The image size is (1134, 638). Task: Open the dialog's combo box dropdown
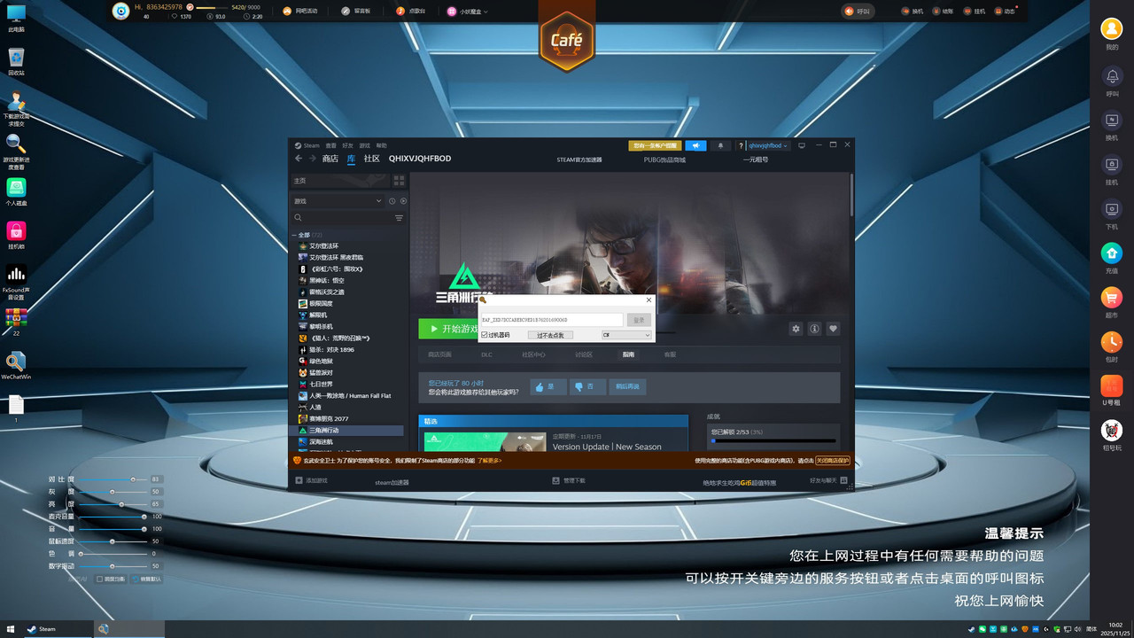626,335
